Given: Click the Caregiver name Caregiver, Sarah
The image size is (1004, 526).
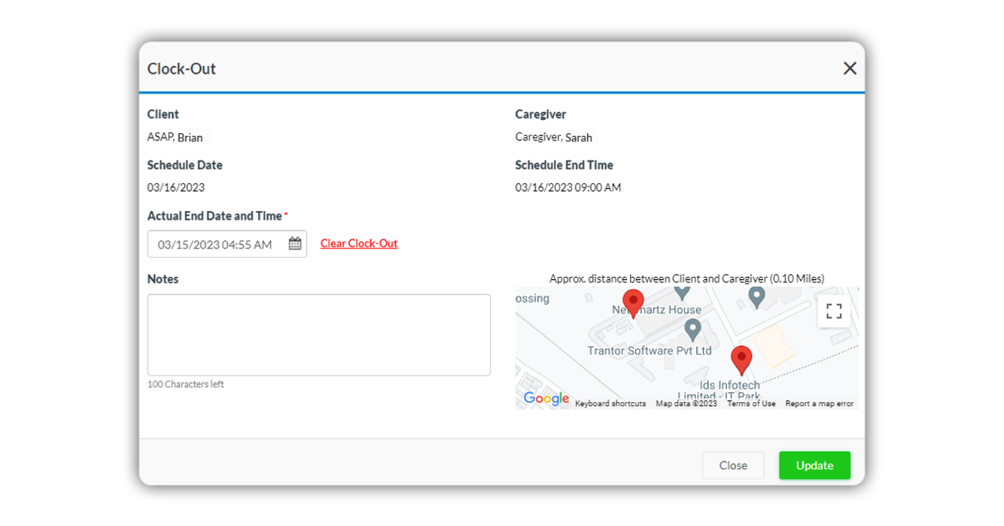Looking at the screenshot, I should click(554, 137).
